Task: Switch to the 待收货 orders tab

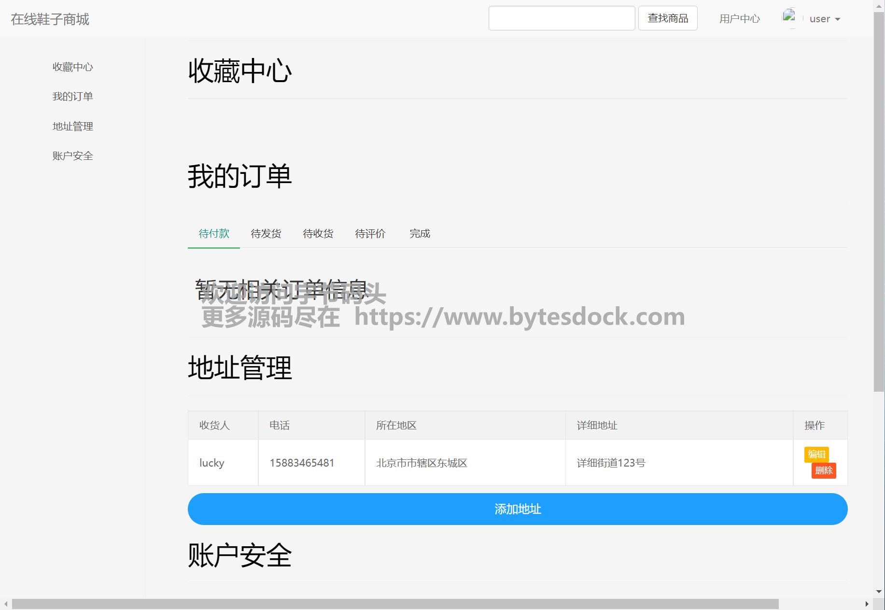Action: 318,234
